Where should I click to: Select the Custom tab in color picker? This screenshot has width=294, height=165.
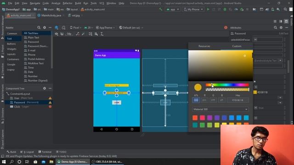(237, 46)
